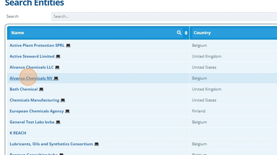Click laptop icon next to Bath Chemical

41,89
